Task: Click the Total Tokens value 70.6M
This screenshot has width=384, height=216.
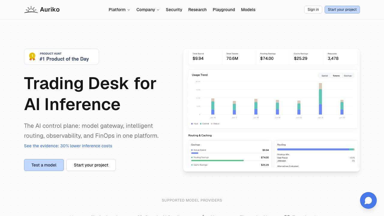Action: pyautogui.click(x=232, y=58)
